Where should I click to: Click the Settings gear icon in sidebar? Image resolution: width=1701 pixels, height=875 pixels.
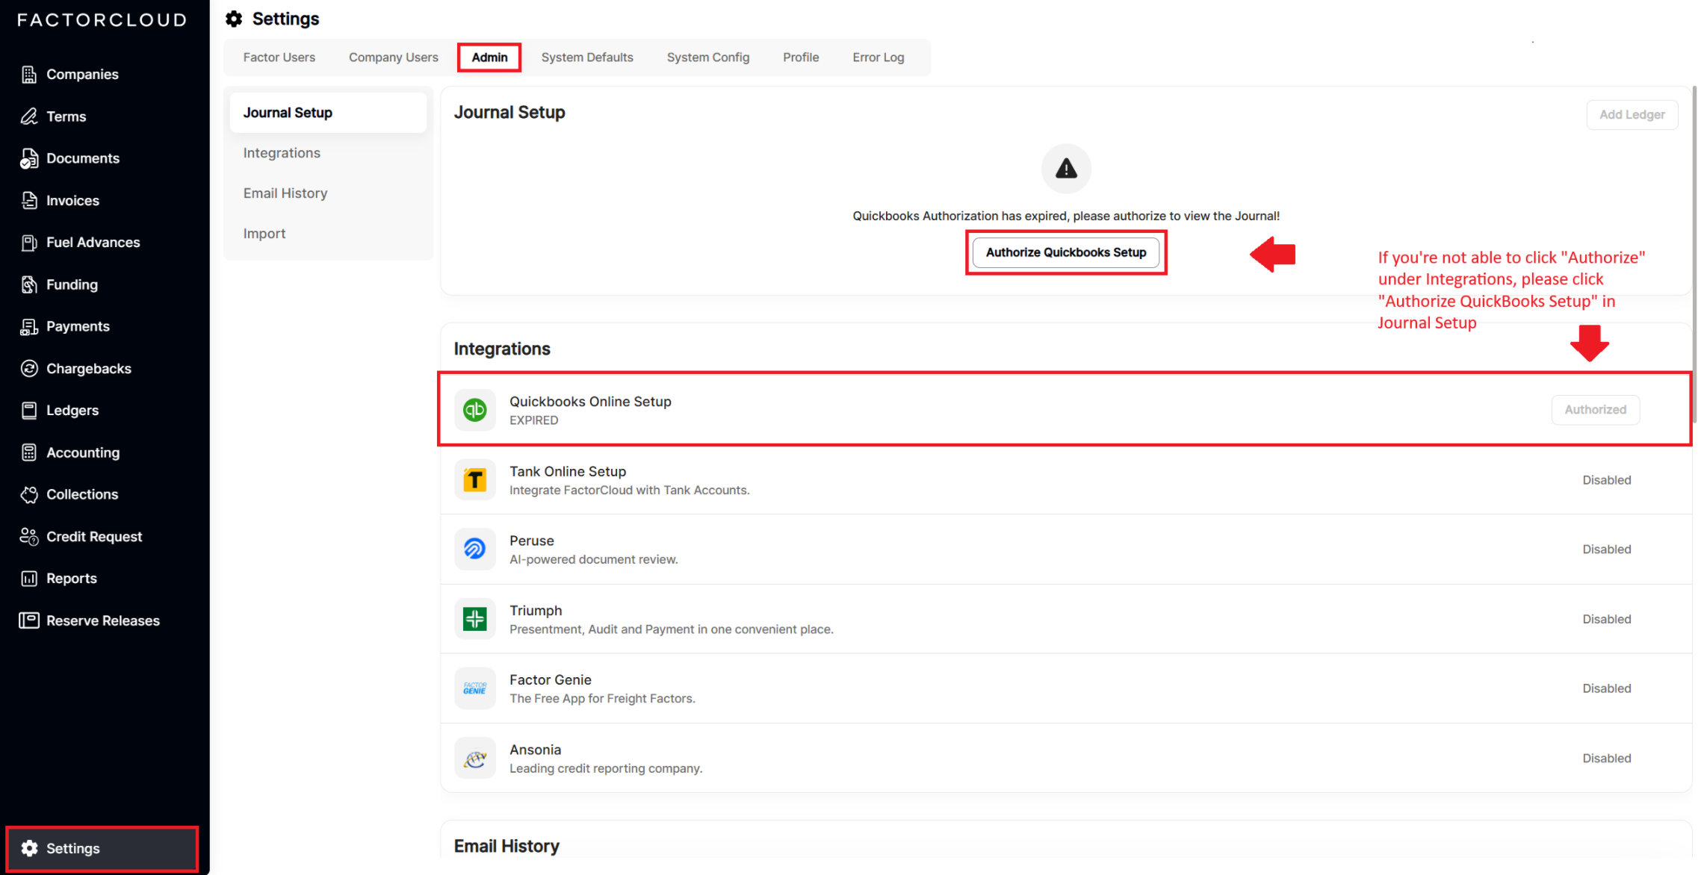29,848
